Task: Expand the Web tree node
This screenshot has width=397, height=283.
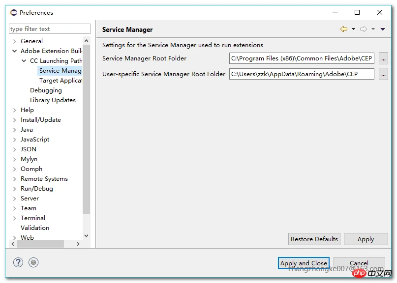Action: [14, 237]
